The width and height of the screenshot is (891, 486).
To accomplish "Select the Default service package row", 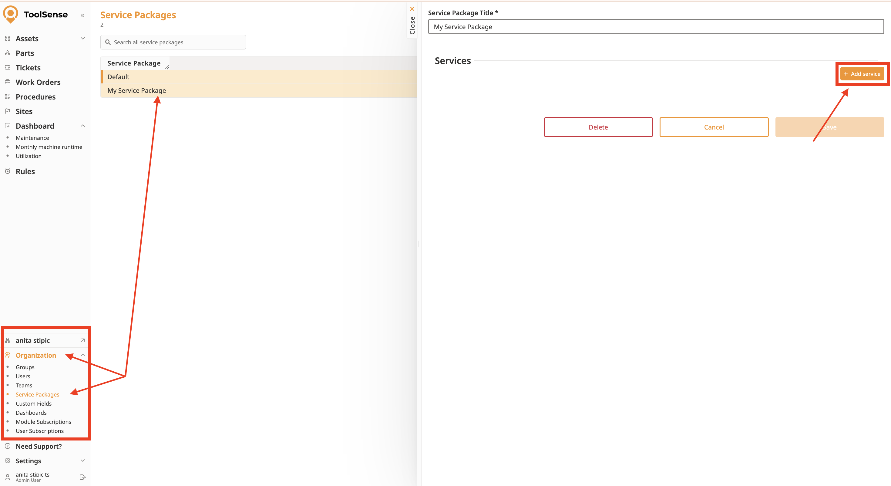I will [x=118, y=77].
